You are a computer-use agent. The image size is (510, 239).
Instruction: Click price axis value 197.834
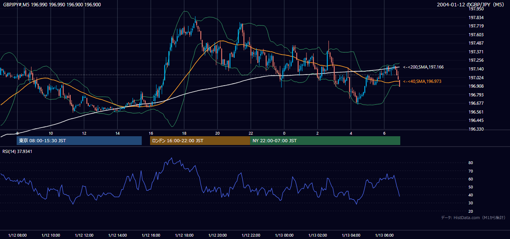tap(476, 18)
